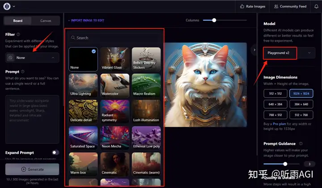Screen dimensions: 322x188
Task: Select the Neon Mecha filter
Action: (x=115, y=138)
